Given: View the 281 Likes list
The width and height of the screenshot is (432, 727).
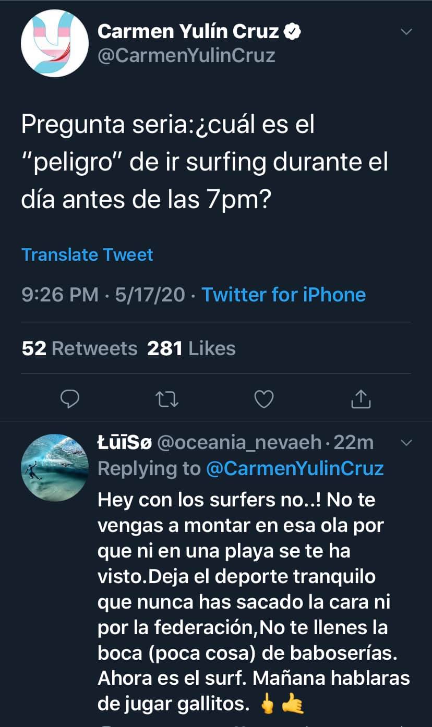Looking at the screenshot, I should (x=191, y=348).
